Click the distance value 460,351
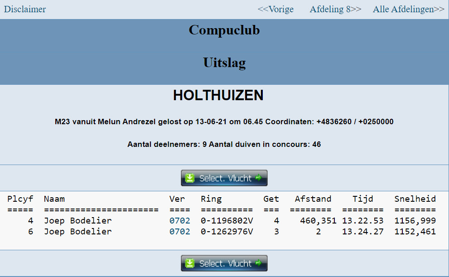This screenshot has width=449, height=277. (x=318, y=221)
